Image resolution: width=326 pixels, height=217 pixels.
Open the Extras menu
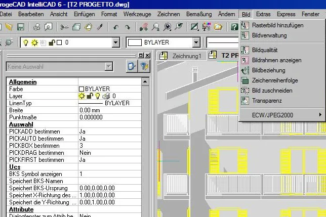(x=263, y=14)
